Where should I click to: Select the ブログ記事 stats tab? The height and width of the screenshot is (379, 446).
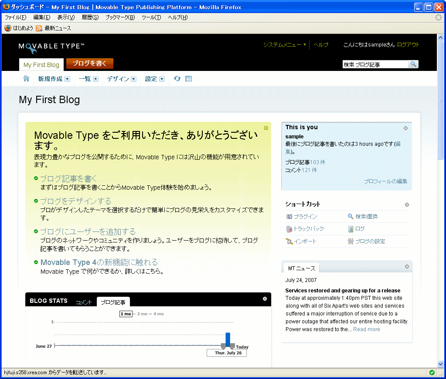[113, 302]
